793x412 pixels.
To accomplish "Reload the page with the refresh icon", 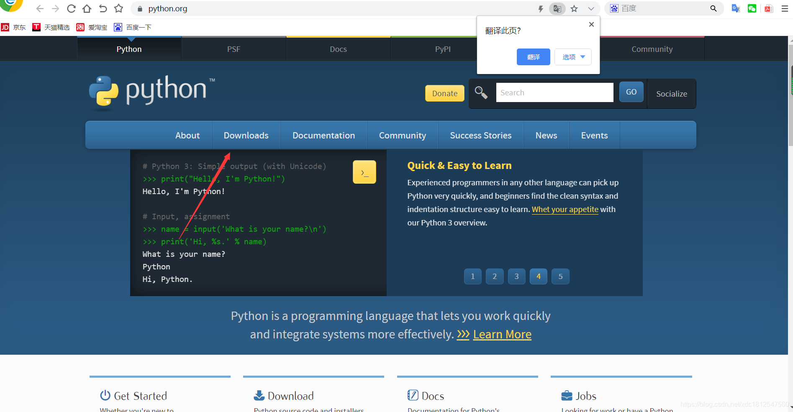I will (71, 8).
